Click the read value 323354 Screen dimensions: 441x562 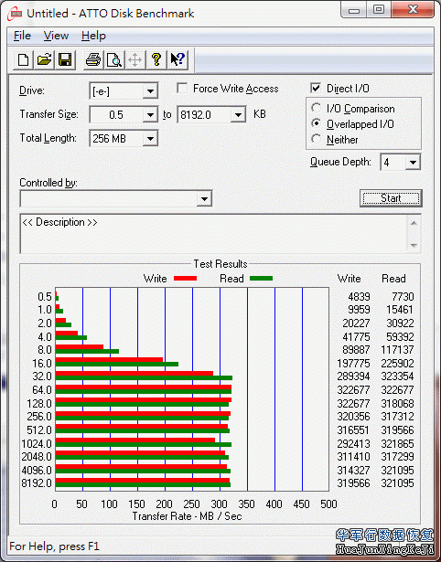[397, 376]
